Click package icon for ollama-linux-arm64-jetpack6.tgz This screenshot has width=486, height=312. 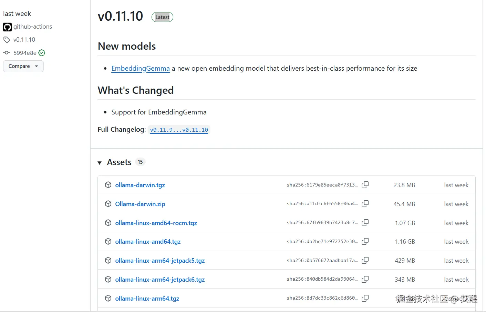(108, 279)
